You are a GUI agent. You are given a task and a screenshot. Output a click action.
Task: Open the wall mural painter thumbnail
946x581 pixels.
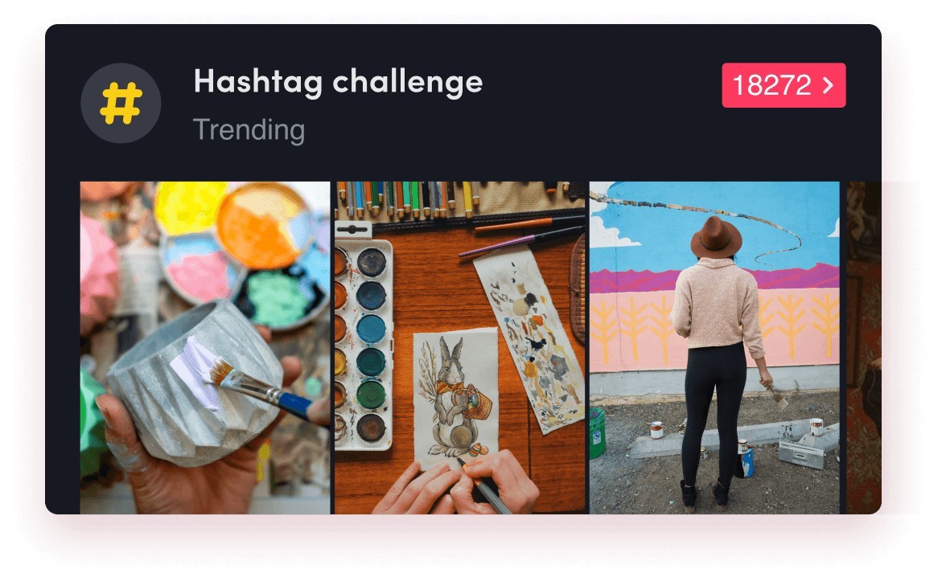coord(714,348)
